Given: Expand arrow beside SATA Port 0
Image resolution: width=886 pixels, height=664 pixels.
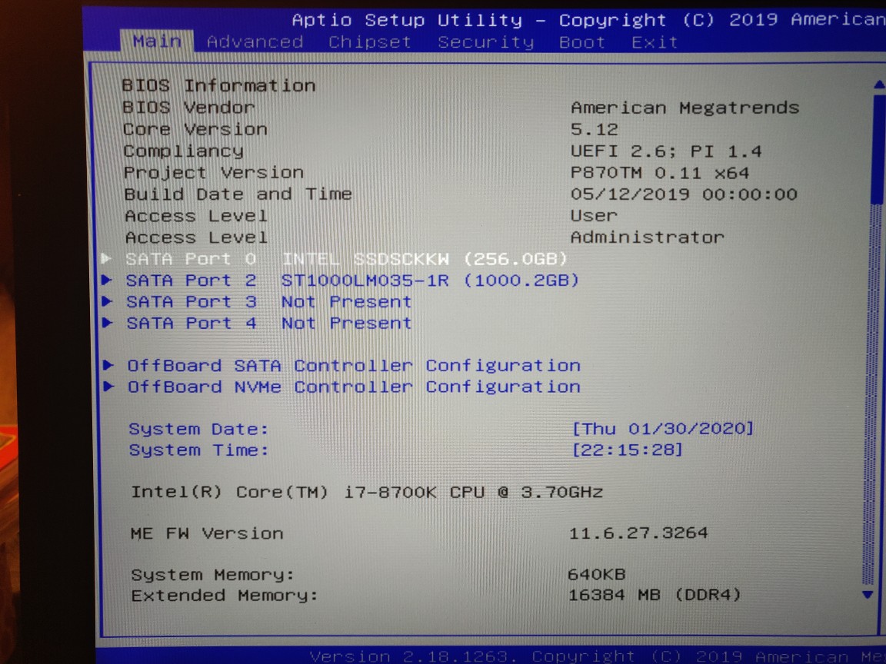Looking at the screenshot, I should coord(107,258).
